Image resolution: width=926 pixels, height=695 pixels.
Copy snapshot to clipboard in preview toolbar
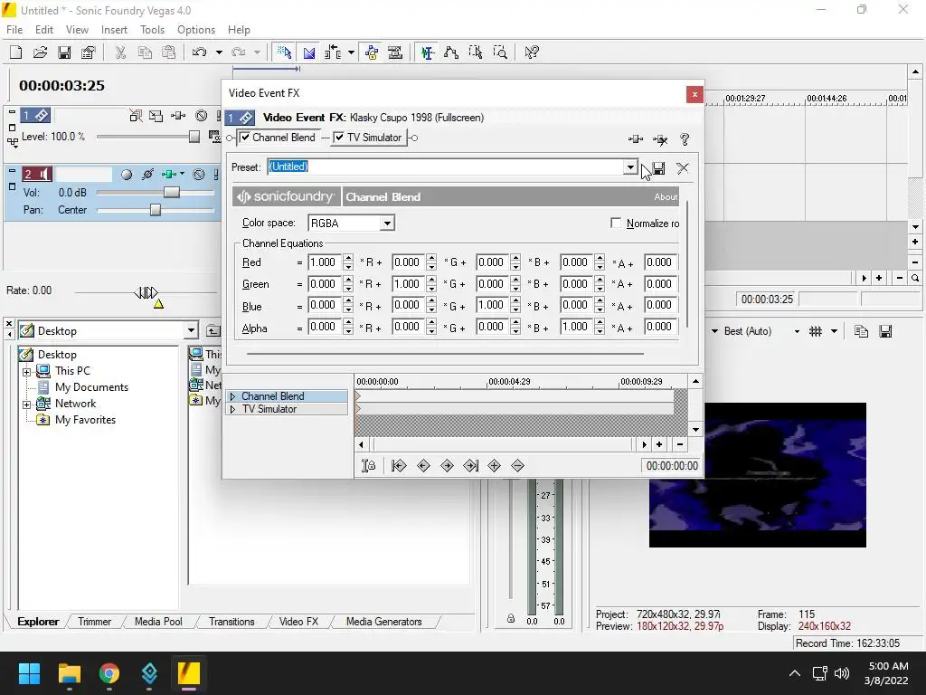[x=861, y=331]
